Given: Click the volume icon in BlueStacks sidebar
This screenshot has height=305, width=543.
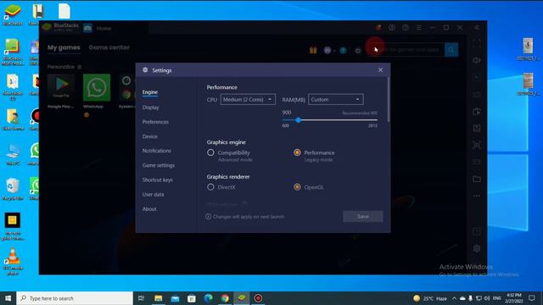Looking at the screenshot, I should [477, 60].
